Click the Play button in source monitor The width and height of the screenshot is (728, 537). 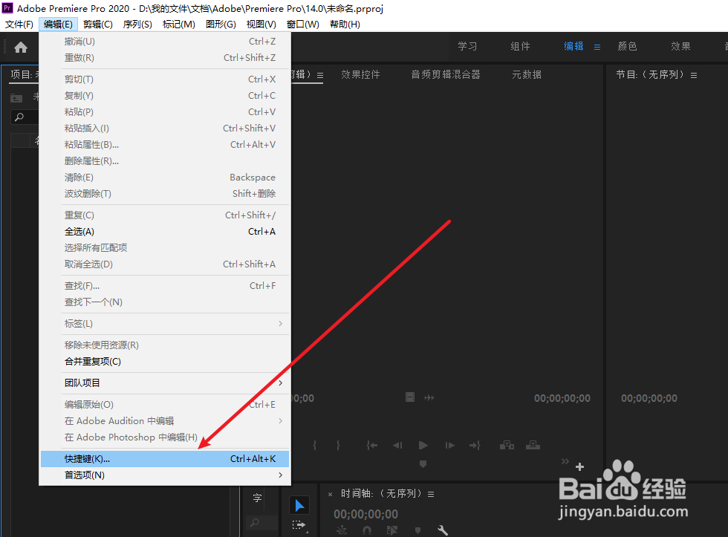[423, 446]
